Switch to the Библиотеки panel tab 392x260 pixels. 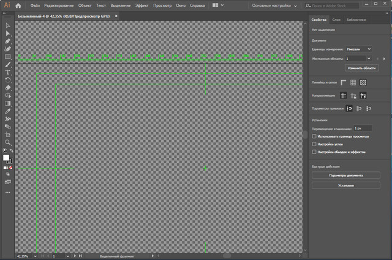tap(356, 20)
